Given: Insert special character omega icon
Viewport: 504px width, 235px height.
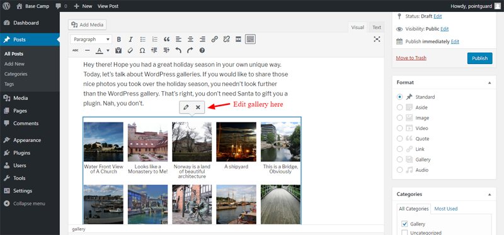Looking at the screenshot, I should 142,50.
